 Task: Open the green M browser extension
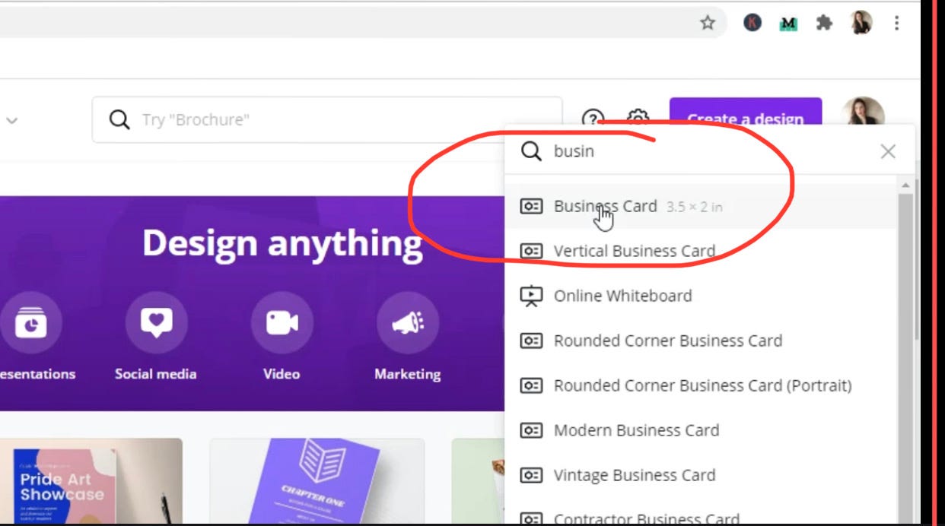789,24
